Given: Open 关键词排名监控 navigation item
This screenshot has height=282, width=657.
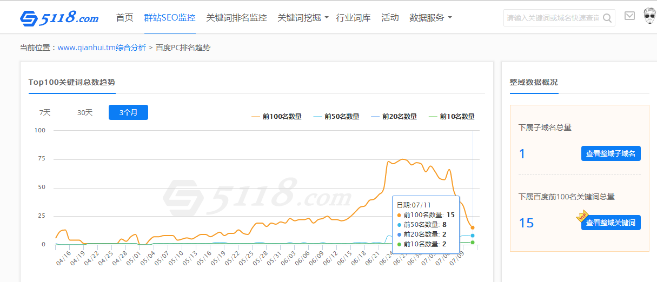Looking at the screenshot, I should coord(236,18).
